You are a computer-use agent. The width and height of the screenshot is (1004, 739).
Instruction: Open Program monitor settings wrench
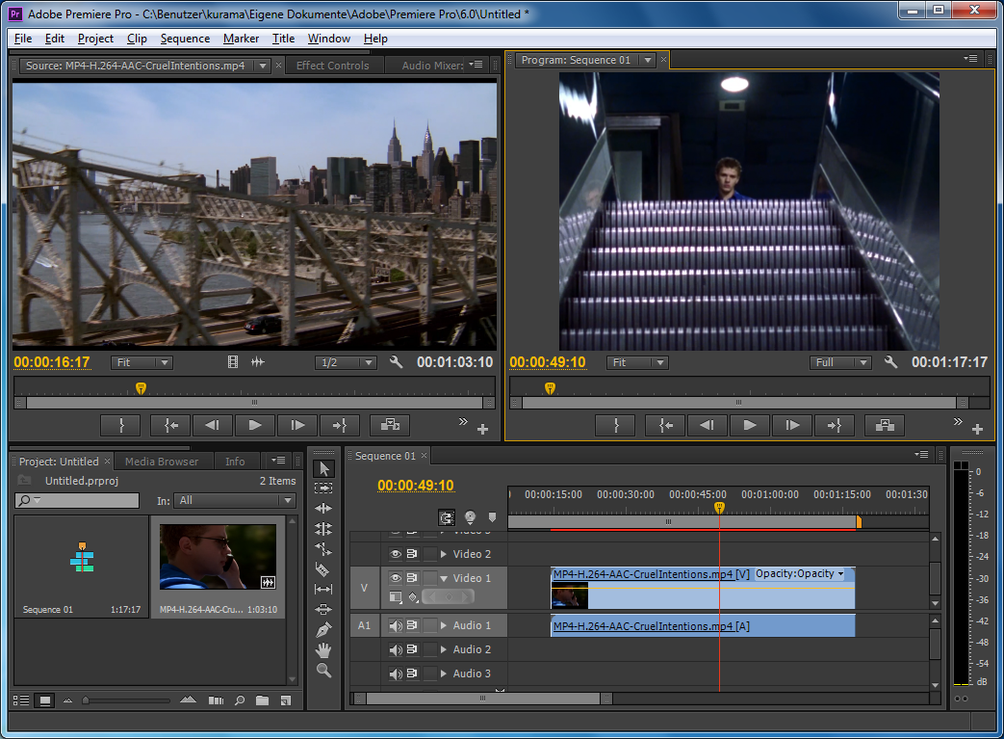[x=890, y=362]
